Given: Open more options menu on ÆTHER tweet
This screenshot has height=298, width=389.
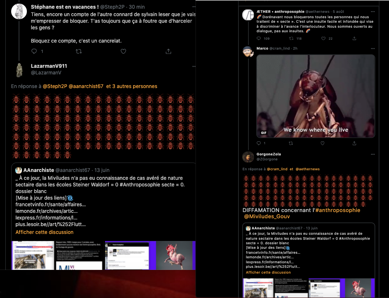Looking at the screenshot, I should point(372,12).
